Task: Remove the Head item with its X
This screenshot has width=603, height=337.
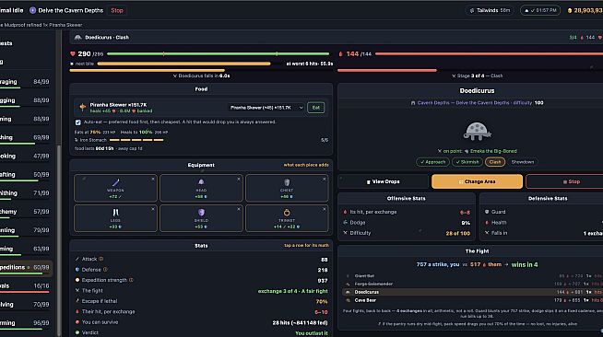Action: [239, 179]
